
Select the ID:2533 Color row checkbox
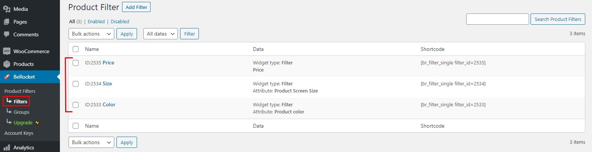pos(76,105)
